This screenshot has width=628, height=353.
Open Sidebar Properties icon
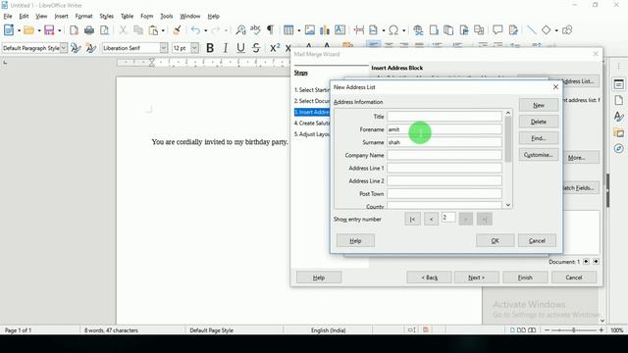click(619, 84)
